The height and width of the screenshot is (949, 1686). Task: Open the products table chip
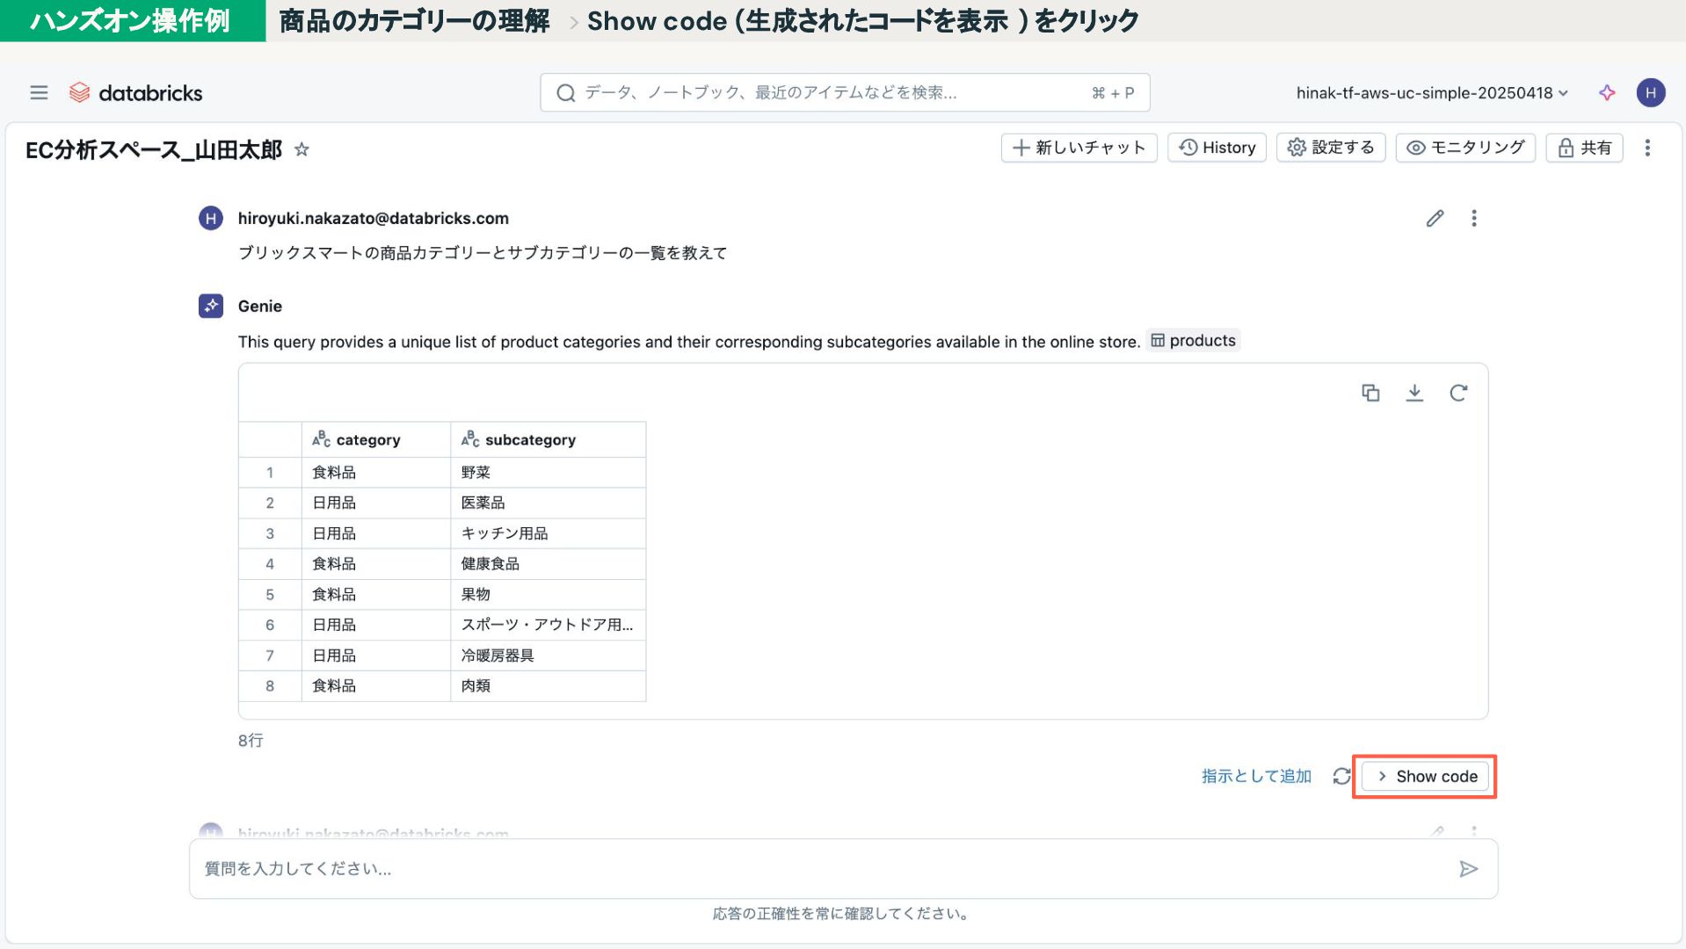coord(1193,340)
